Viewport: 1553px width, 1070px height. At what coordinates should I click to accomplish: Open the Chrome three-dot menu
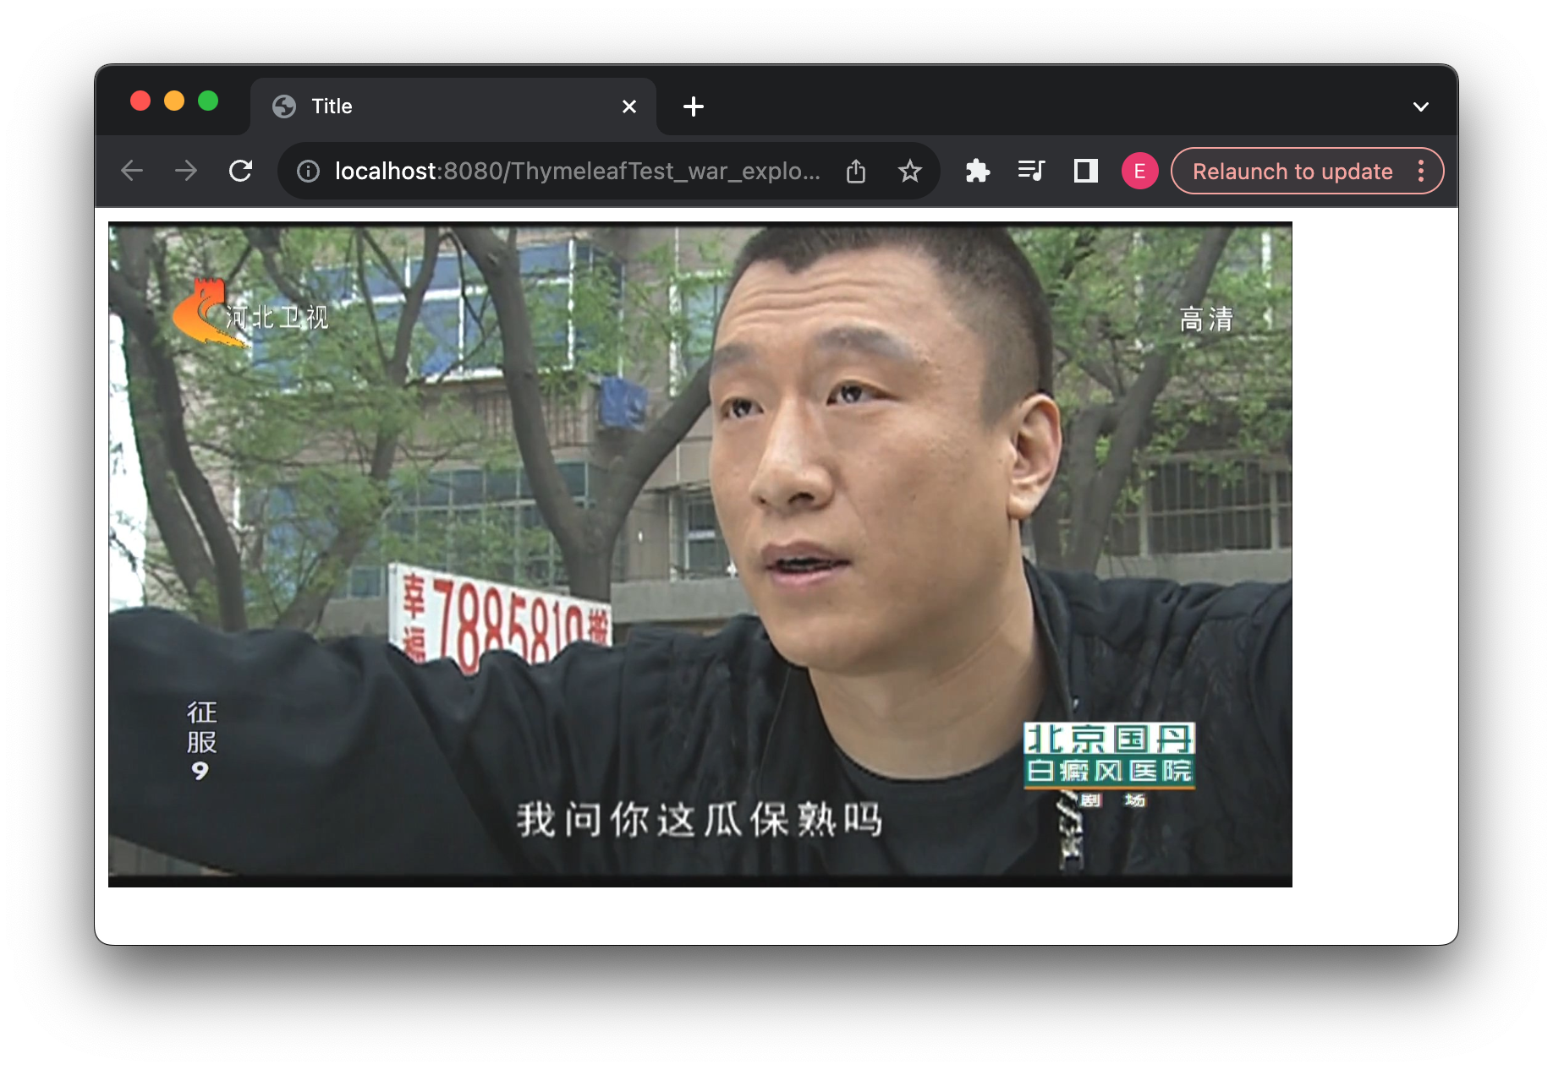point(1421,172)
